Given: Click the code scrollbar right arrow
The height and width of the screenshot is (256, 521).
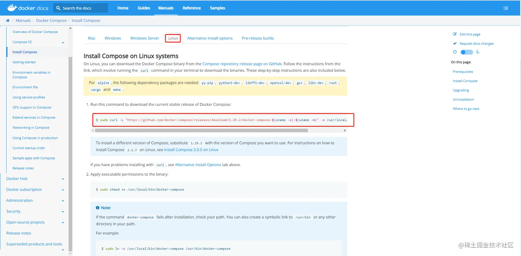Looking at the screenshot, I should click(345, 131).
